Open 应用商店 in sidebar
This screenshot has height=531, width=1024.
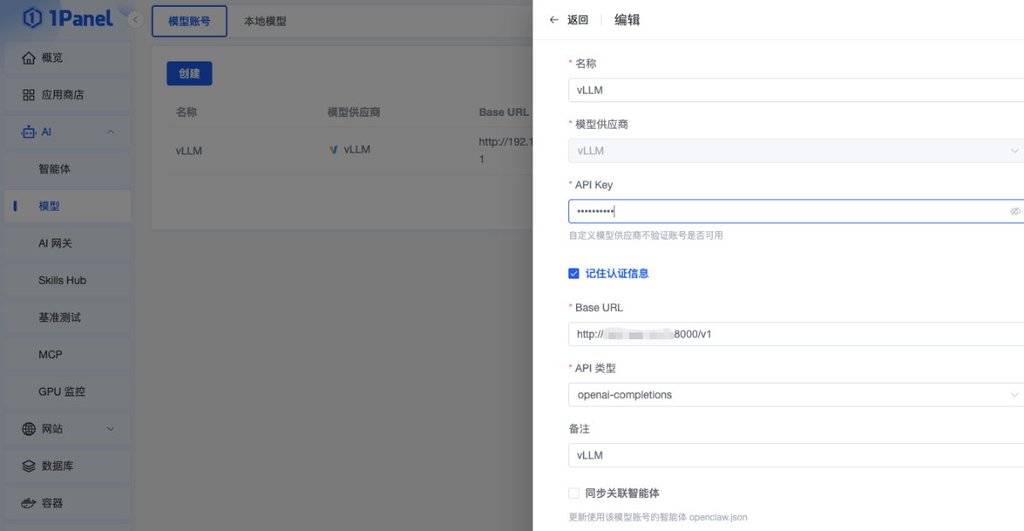point(67,95)
